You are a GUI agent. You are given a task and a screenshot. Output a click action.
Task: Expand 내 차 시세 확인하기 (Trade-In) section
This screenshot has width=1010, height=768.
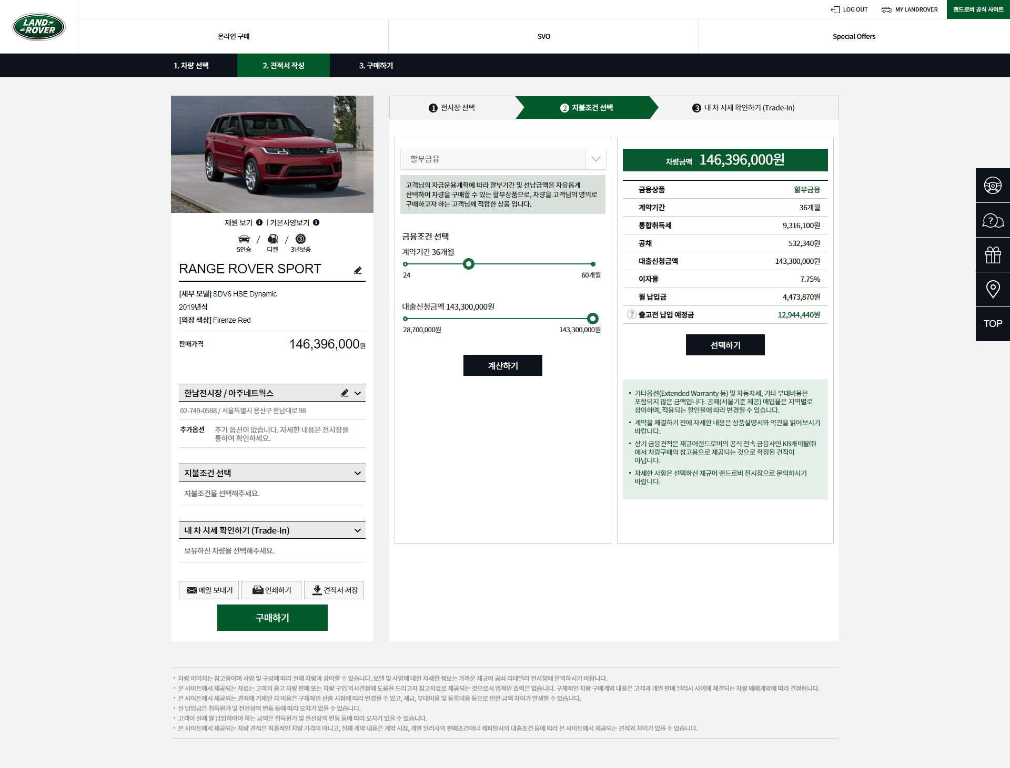[x=272, y=530]
